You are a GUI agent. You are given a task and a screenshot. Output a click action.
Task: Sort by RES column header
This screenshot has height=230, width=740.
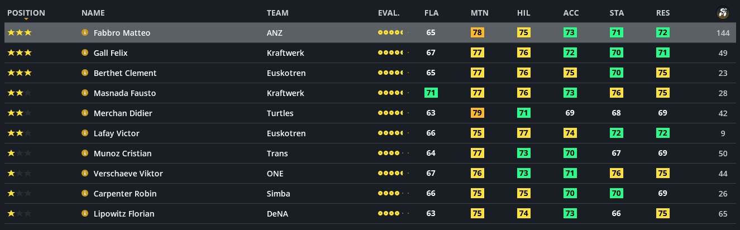pos(663,13)
